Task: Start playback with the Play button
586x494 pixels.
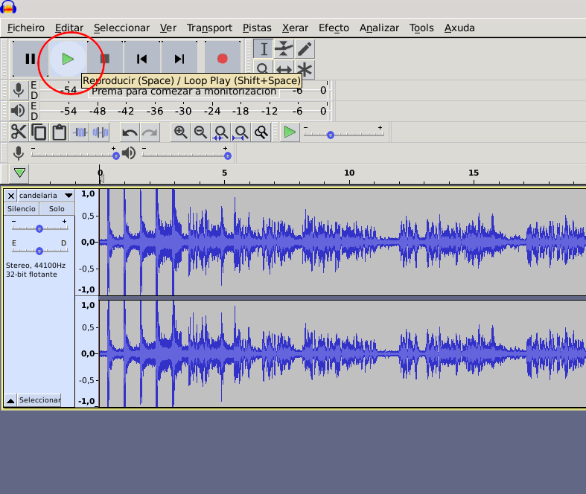Action: coord(68,59)
